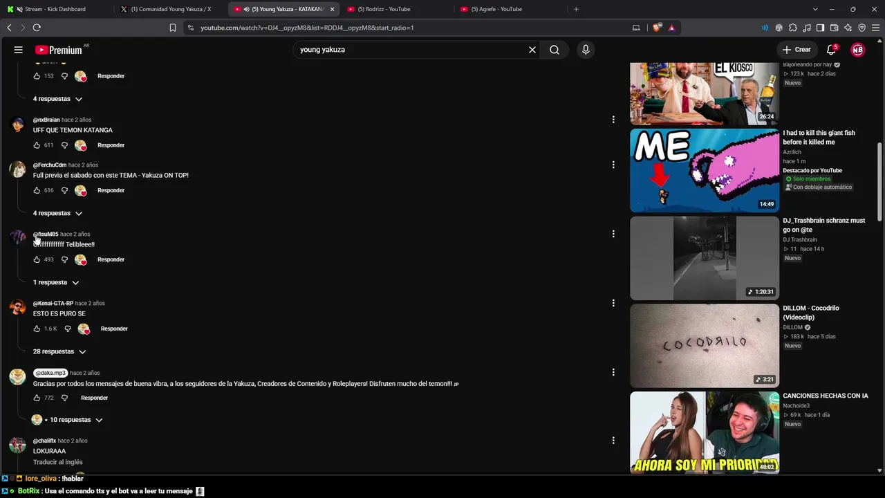Expand the 1 respuesta reply thread

coord(56,282)
